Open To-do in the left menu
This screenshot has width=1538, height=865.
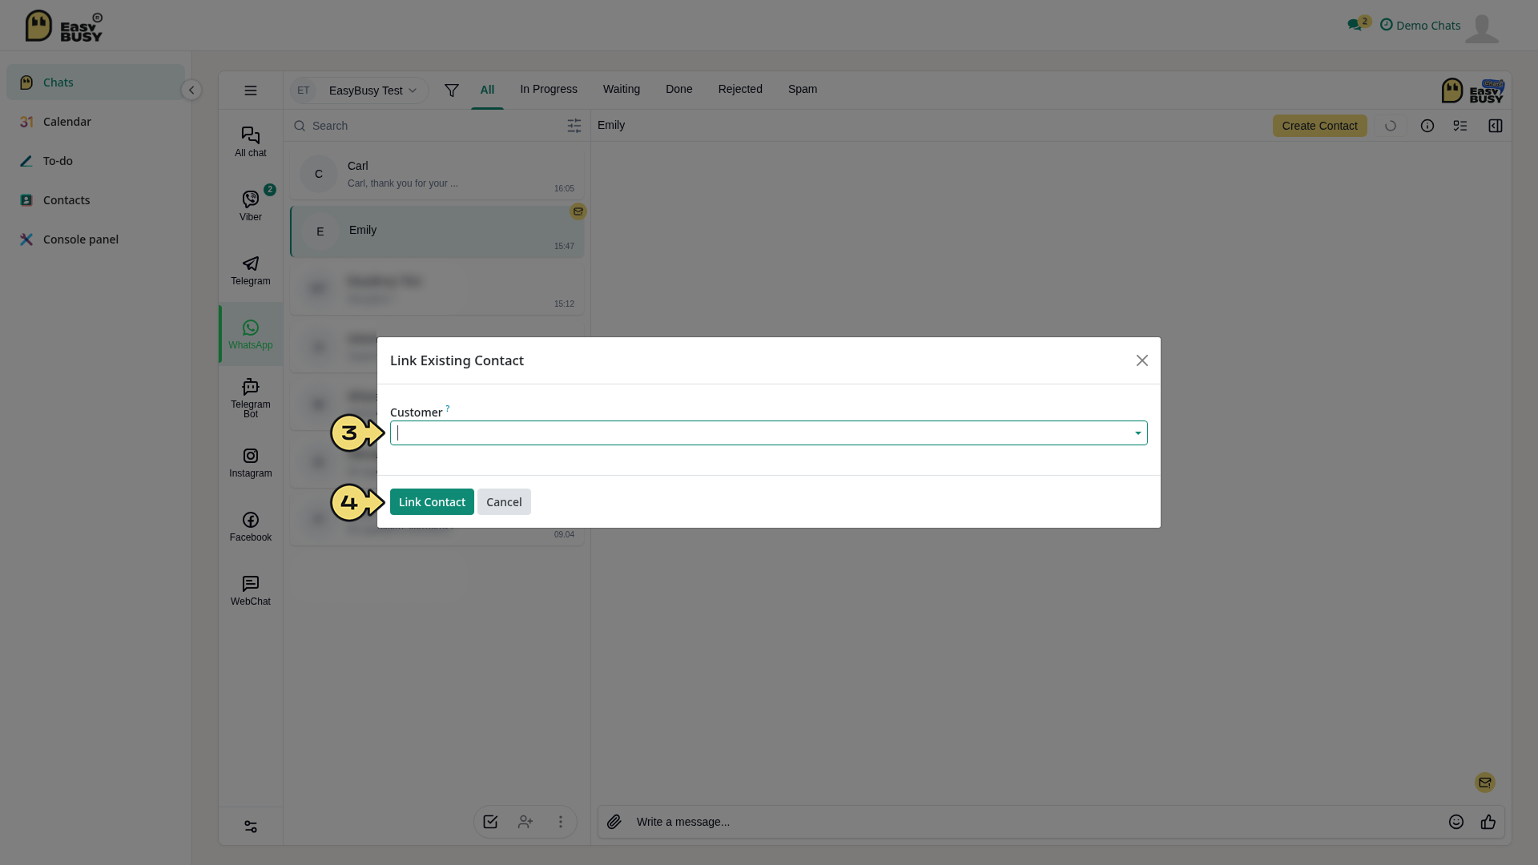point(95,161)
